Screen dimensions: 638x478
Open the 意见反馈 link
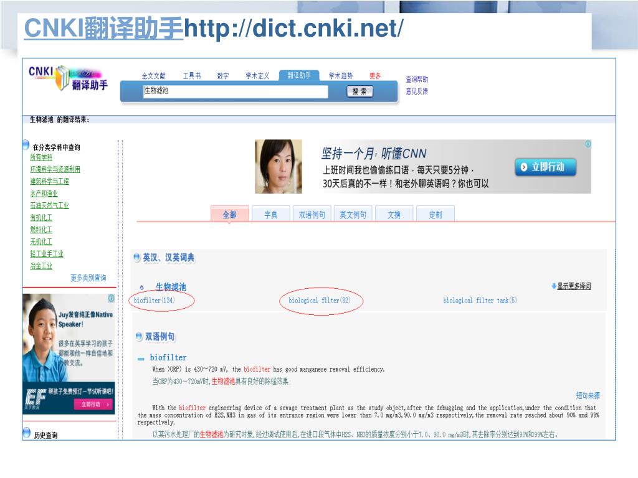(x=417, y=91)
